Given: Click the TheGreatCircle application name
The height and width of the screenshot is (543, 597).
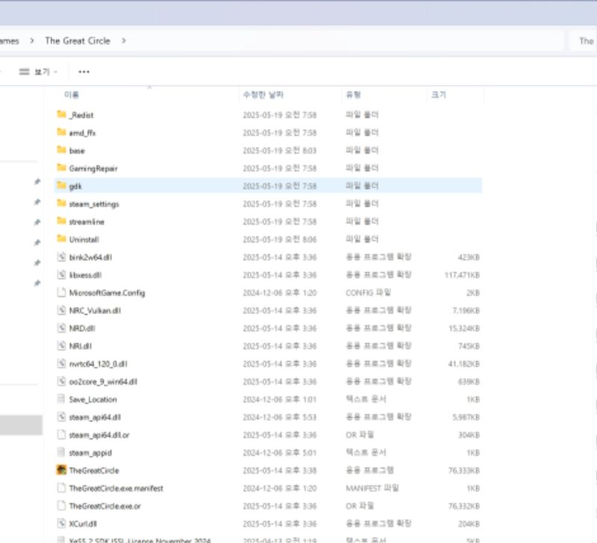Looking at the screenshot, I should point(94,471).
